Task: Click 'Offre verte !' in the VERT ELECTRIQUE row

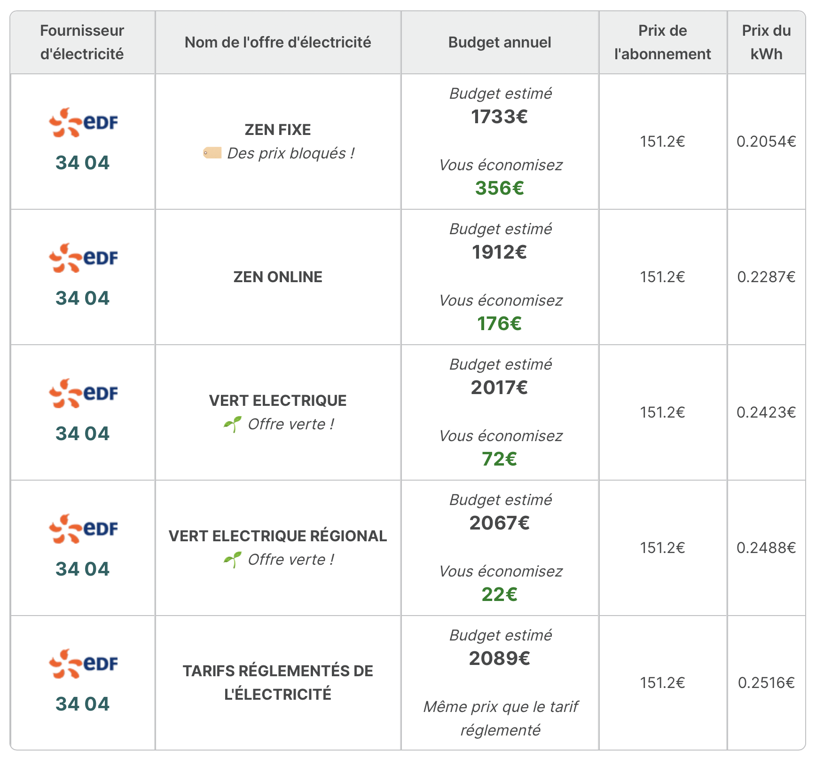Action: pos(291,424)
